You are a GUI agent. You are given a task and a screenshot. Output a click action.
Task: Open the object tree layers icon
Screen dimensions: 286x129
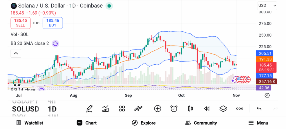(x=223, y=109)
